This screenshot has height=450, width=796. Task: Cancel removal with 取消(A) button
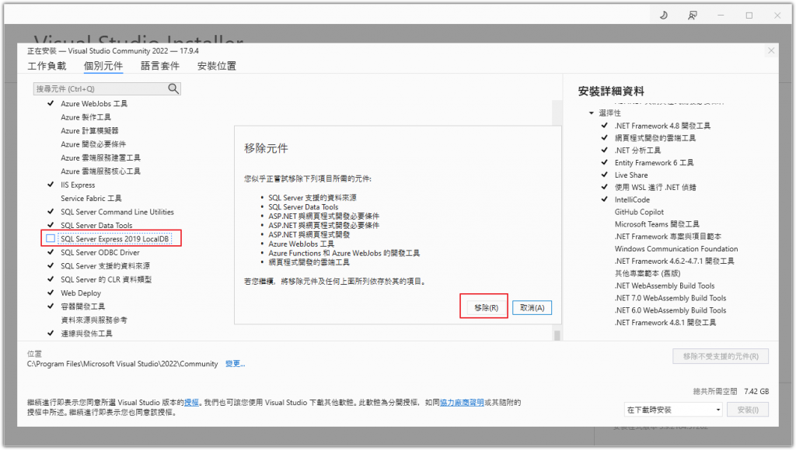pyautogui.click(x=532, y=307)
